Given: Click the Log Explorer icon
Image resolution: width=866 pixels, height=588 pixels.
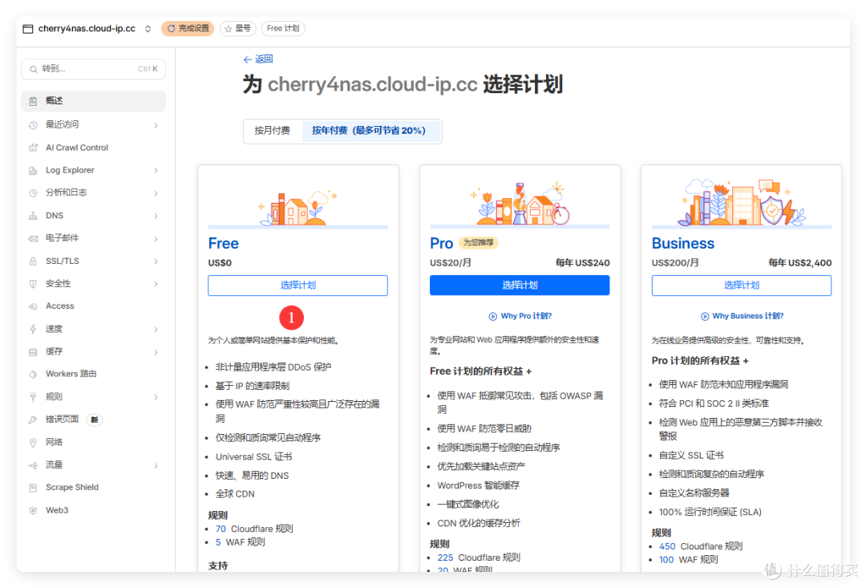Looking at the screenshot, I should (33, 170).
